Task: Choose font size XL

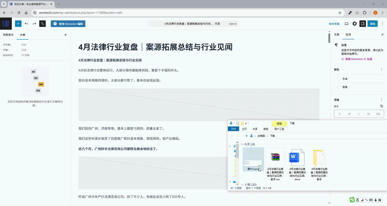Action: (369, 114)
